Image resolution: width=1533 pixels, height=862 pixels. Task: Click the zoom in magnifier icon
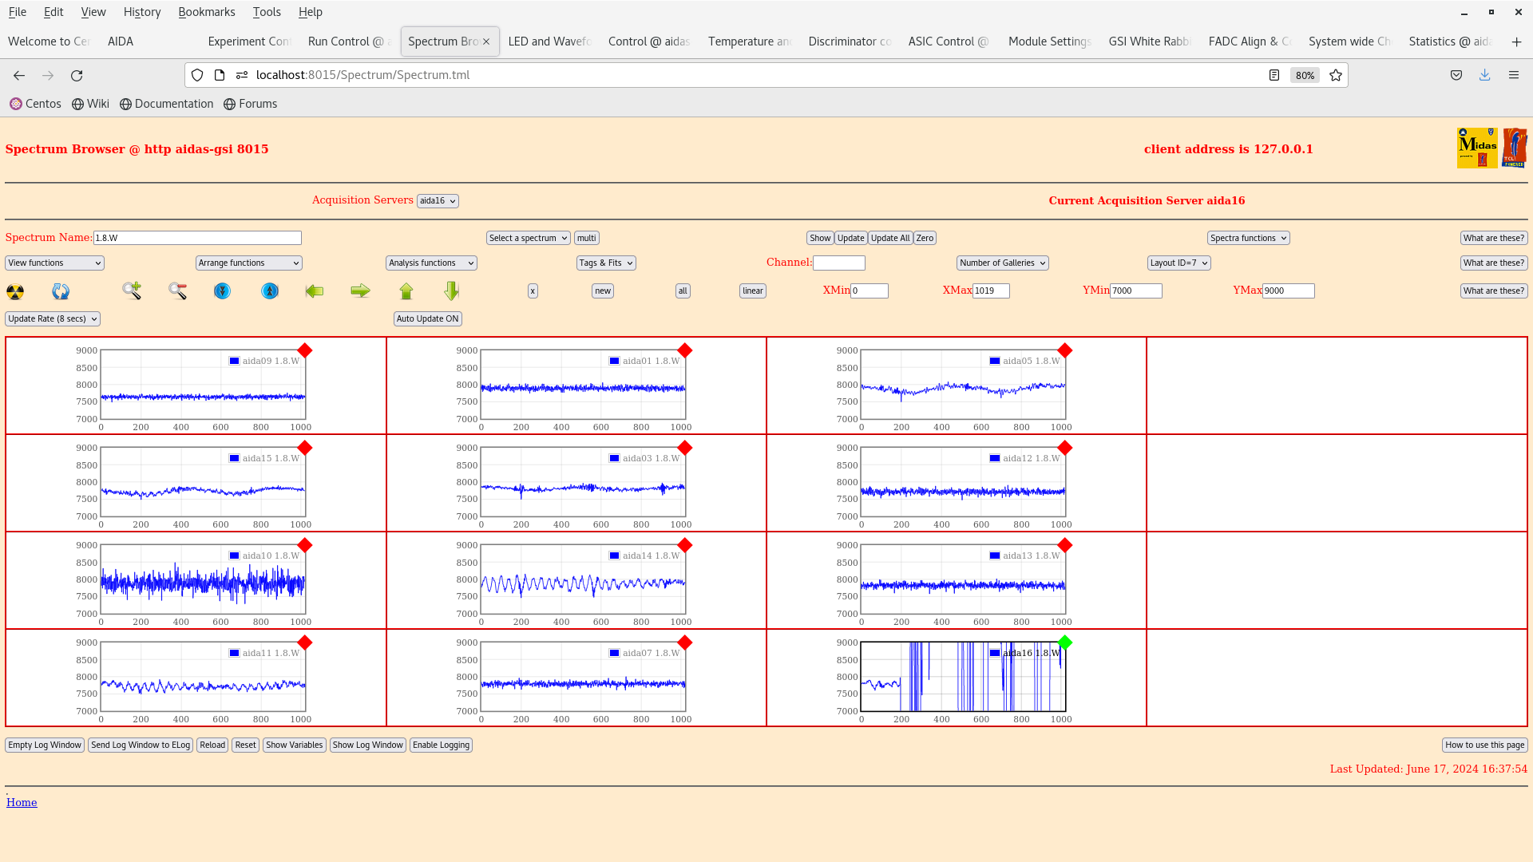(132, 291)
